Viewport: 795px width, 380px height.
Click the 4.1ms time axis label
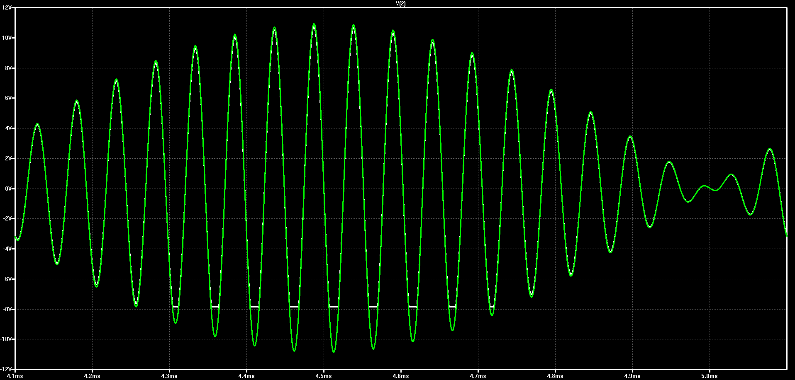[x=15, y=376]
